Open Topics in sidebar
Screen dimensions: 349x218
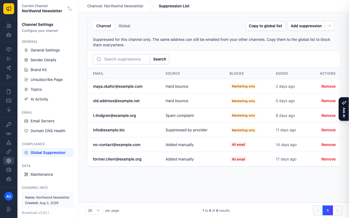click(x=48, y=89)
